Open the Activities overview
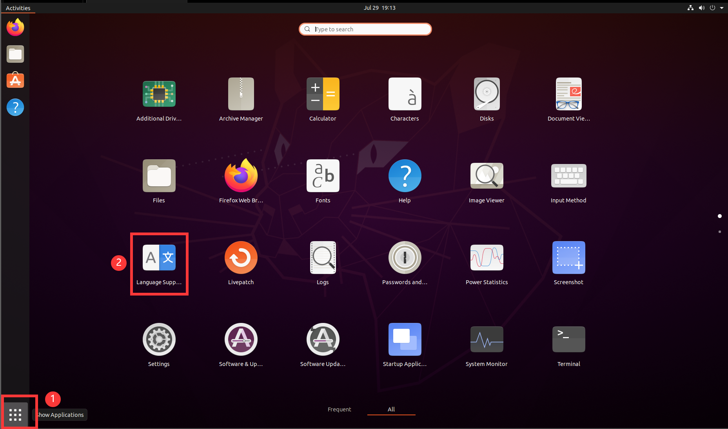 pos(18,8)
